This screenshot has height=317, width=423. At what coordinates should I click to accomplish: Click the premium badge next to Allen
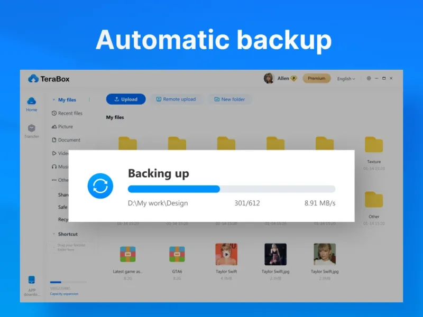[294, 78]
